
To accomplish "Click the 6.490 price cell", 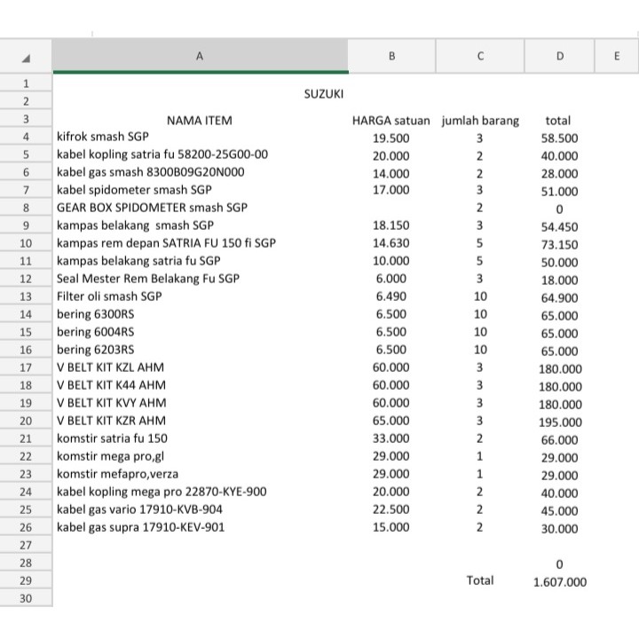I will 391,296.
